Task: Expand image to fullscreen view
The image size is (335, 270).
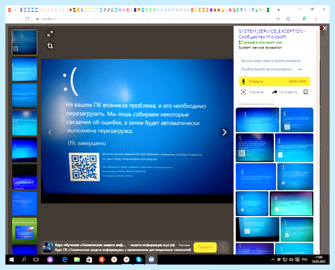Action: coord(50,33)
